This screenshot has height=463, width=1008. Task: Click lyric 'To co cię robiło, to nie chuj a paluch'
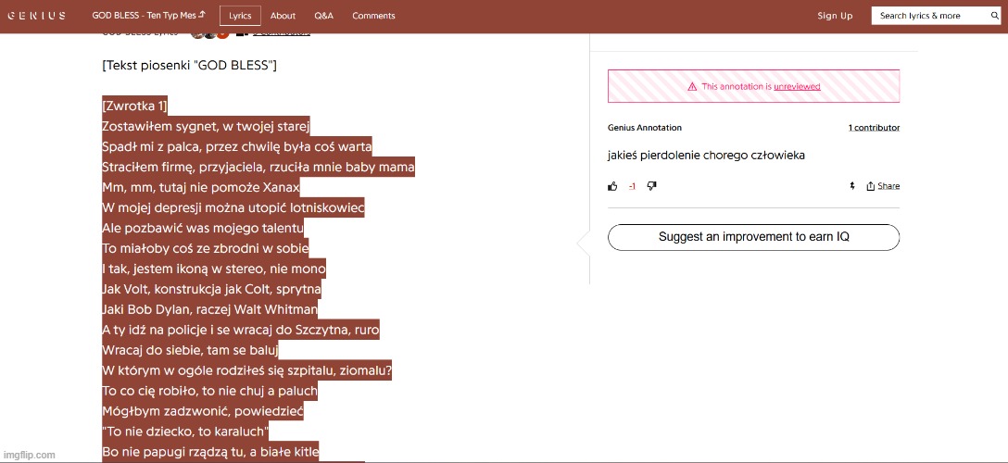(x=209, y=391)
